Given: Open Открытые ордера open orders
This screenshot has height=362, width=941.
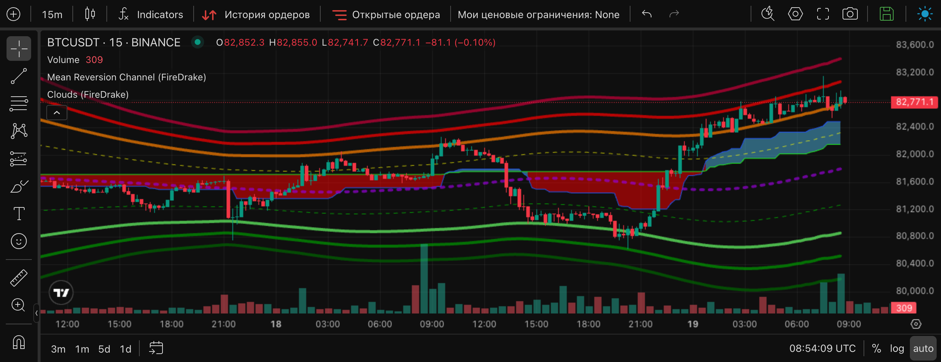Looking at the screenshot, I should click(x=386, y=14).
